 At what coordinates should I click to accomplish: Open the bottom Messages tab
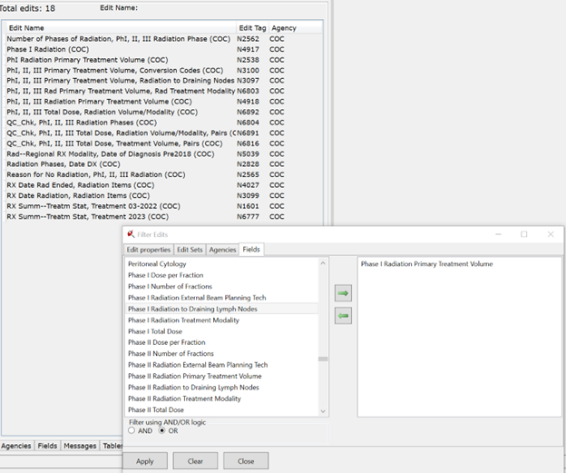(80, 446)
